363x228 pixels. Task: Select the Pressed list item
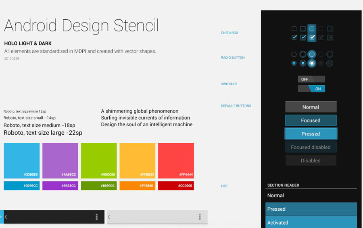[x=311, y=209]
